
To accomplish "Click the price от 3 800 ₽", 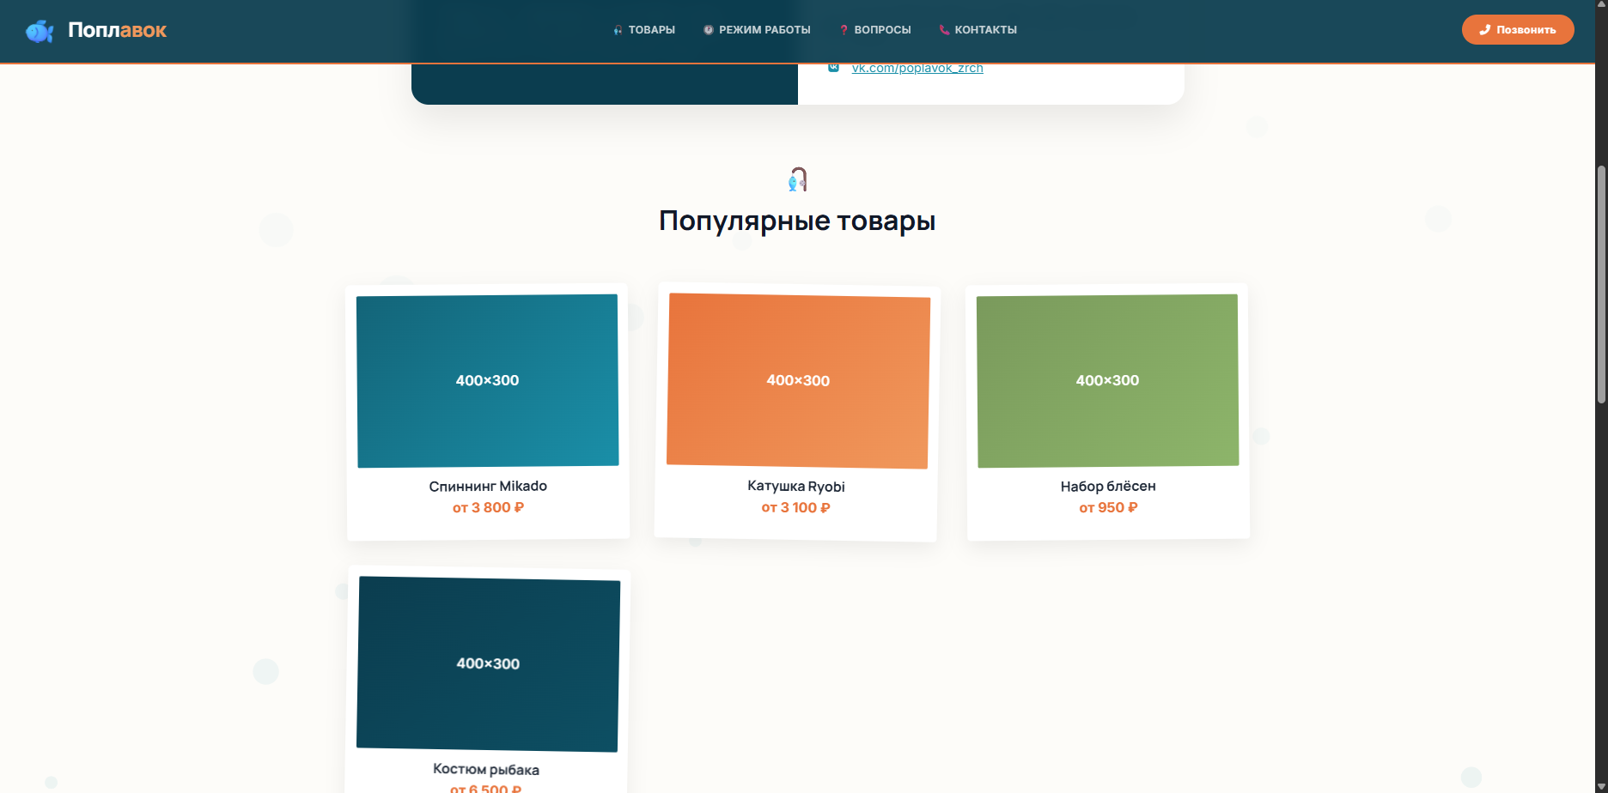I will tap(488, 507).
